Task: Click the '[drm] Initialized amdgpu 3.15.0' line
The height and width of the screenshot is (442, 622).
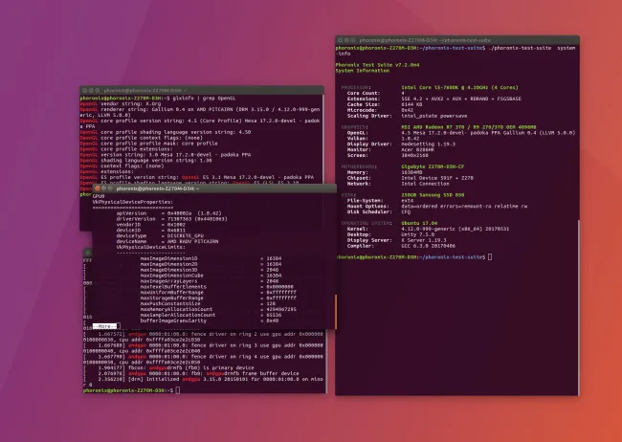Action: (x=204, y=382)
